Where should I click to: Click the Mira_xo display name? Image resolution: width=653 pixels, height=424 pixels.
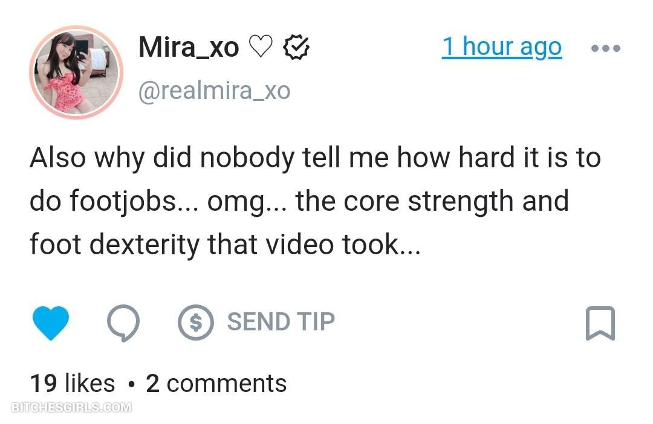pos(189,47)
